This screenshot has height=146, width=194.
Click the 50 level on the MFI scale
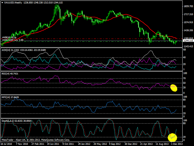pos(184,106)
